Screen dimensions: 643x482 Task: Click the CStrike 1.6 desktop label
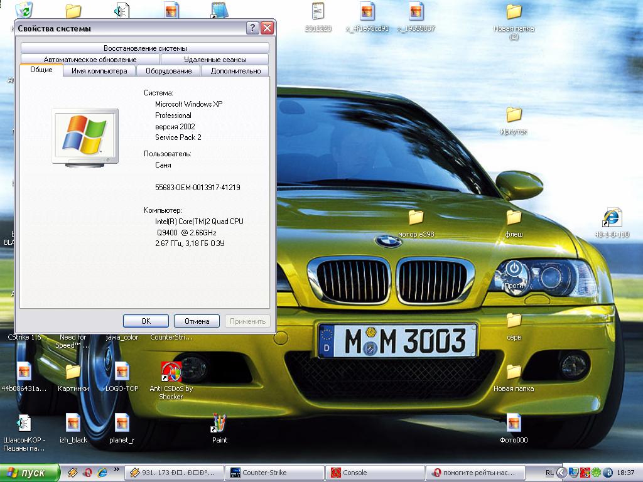point(24,337)
